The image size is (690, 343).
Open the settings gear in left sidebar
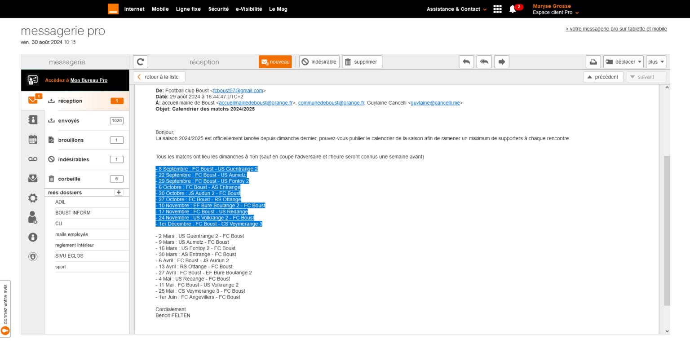coord(33,198)
